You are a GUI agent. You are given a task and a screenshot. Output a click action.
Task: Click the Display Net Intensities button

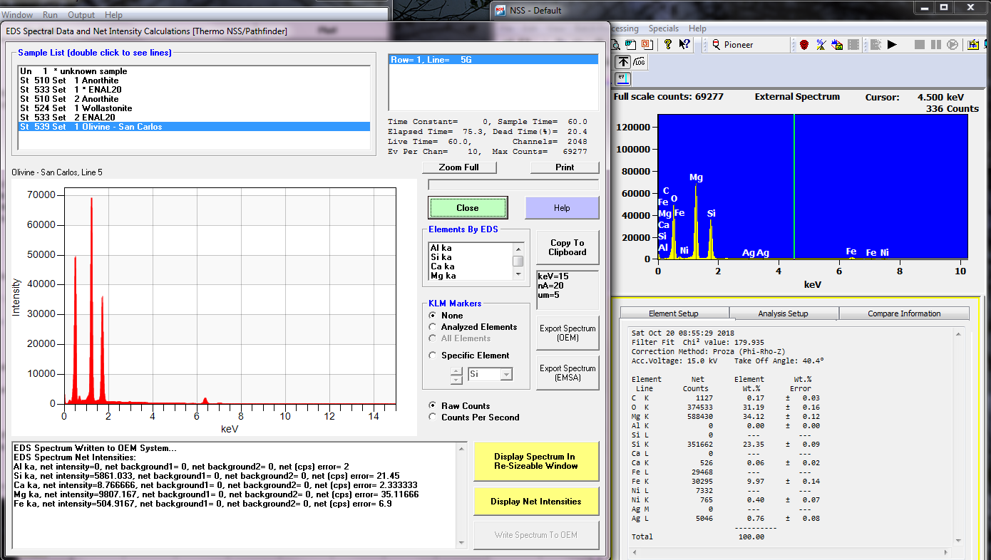pyautogui.click(x=535, y=502)
